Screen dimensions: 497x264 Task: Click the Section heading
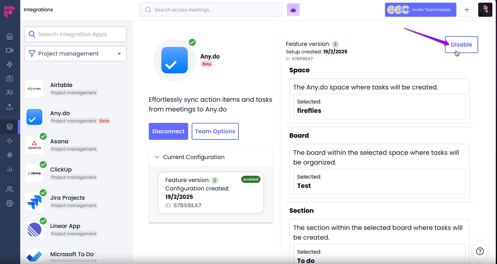click(301, 211)
